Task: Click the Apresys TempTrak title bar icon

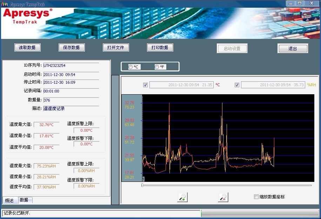Action: (5, 4)
